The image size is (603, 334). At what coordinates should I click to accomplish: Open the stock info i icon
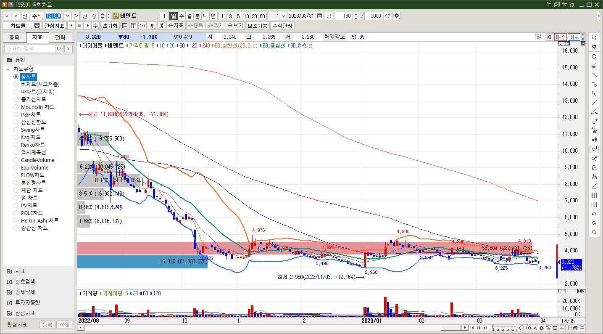[164, 16]
